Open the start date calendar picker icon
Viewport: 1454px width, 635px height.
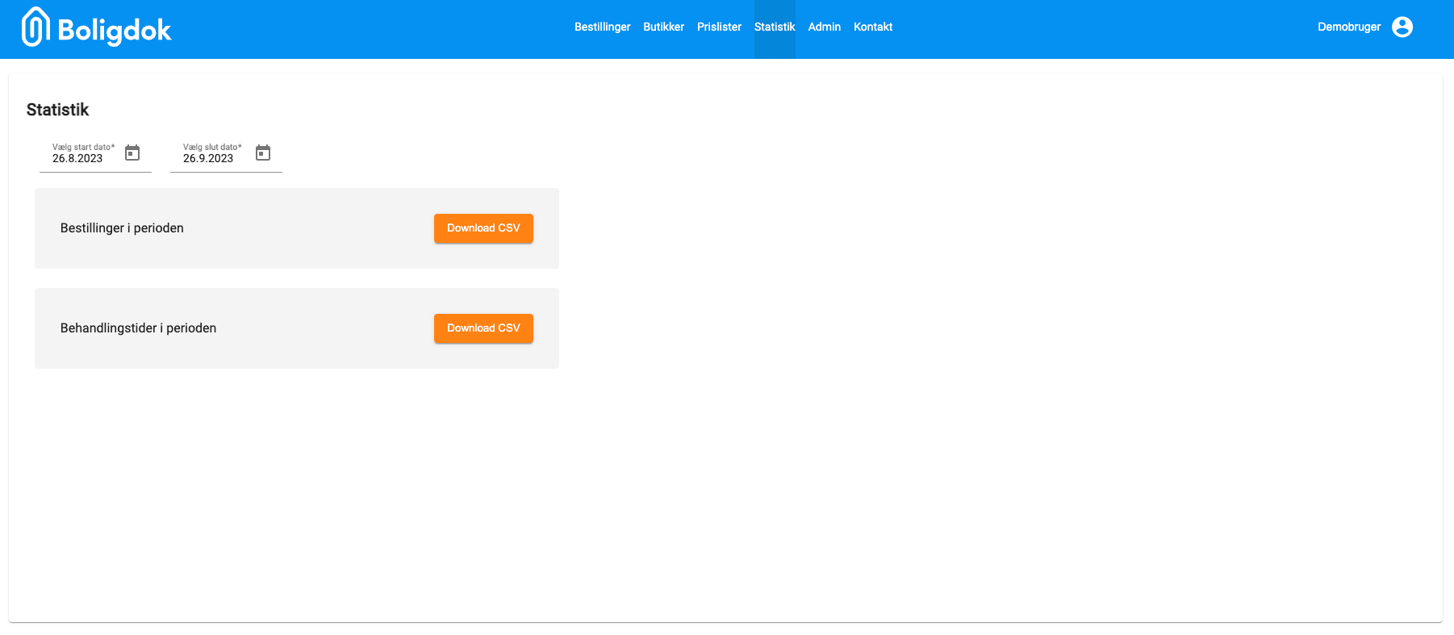pyautogui.click(x=132, y=153)
